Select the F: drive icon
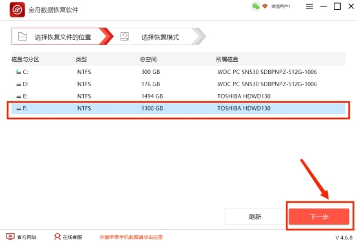 tap(19, 109)
